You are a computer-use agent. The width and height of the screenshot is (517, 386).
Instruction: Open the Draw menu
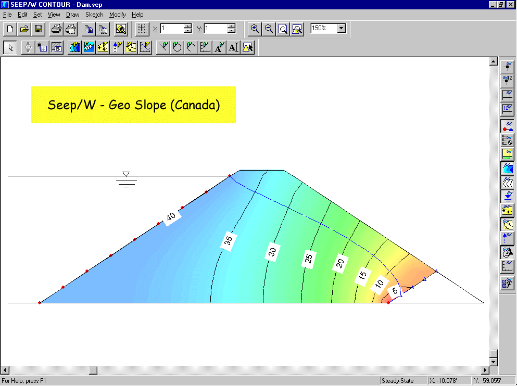(72, 15)
